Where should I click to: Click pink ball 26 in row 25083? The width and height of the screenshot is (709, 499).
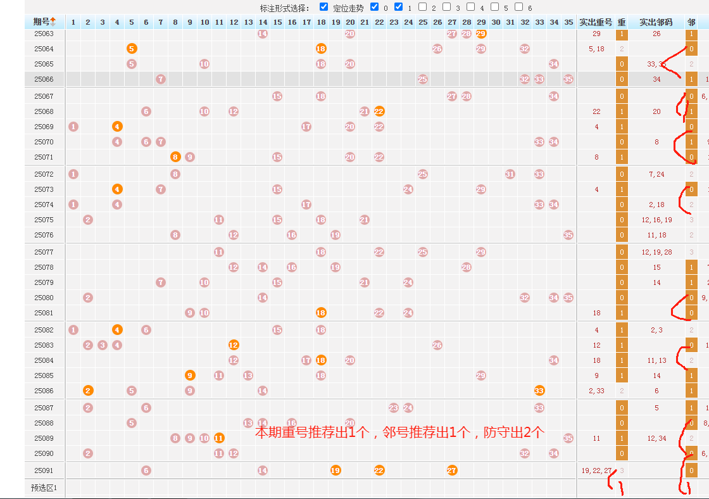(437, 345)
